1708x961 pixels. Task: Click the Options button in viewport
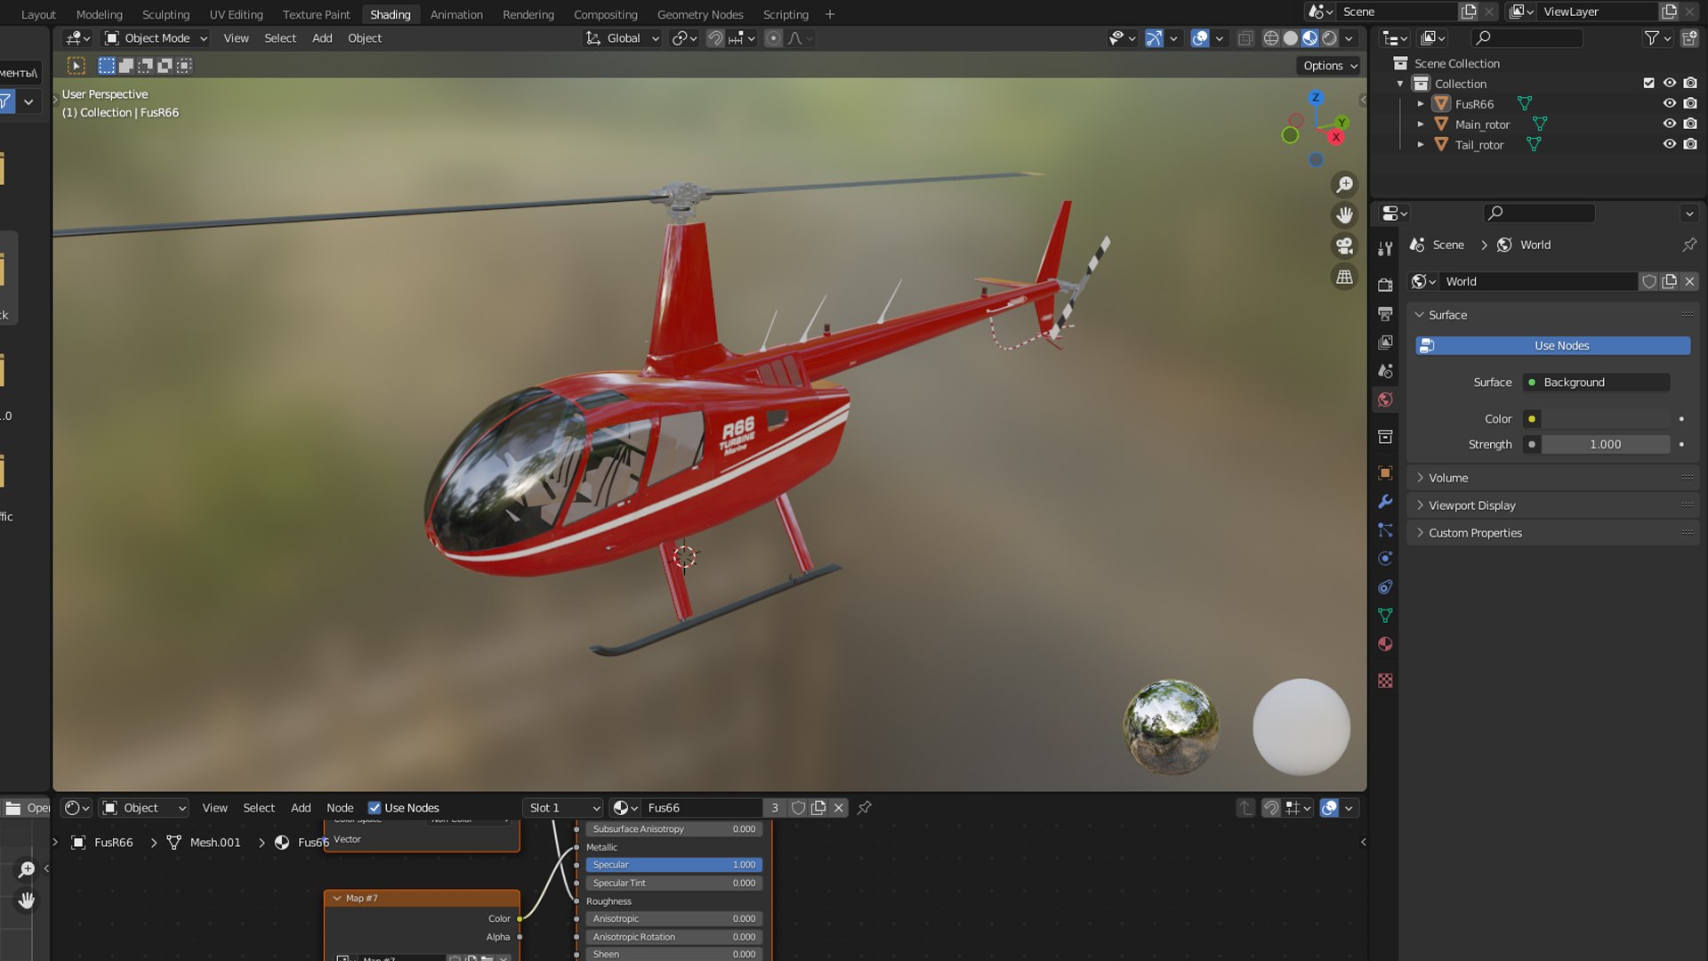(x=1330, y=66)
